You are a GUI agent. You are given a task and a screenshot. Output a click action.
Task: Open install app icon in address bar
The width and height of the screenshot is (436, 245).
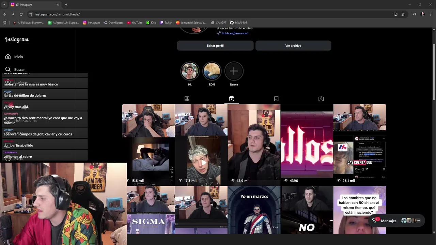pyautogui.click(x=395, y=14)
